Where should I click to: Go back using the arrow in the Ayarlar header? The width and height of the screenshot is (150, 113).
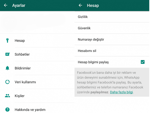pyautogui.click(x=6, y=5)
